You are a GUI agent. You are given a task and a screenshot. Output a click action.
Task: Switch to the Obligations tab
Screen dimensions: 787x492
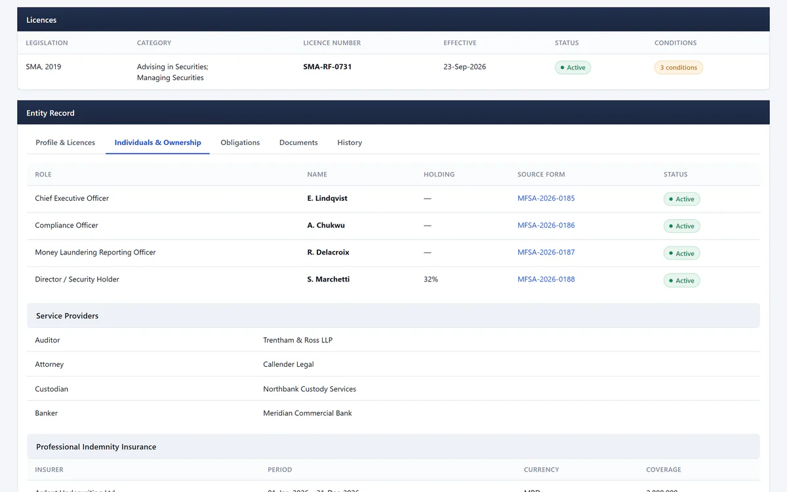coord(240,142)
